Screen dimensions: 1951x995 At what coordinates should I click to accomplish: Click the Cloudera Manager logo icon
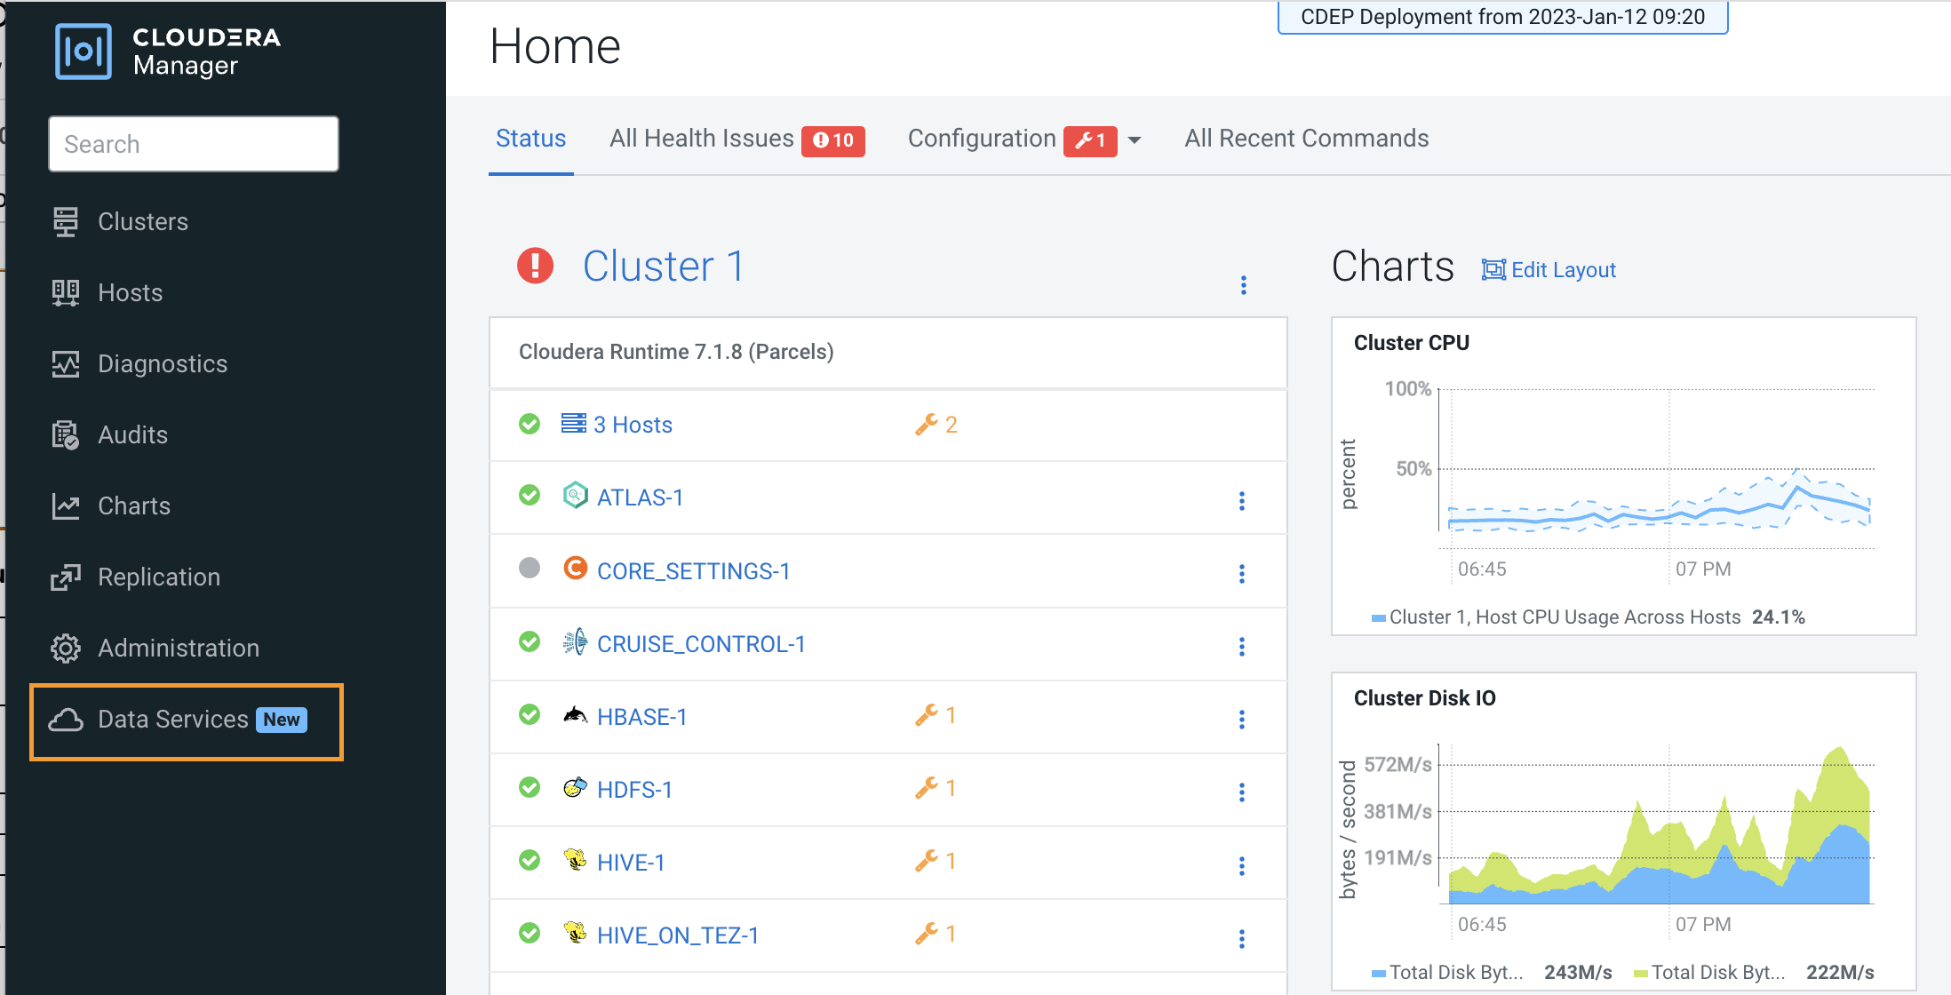[x=84, y=52]
